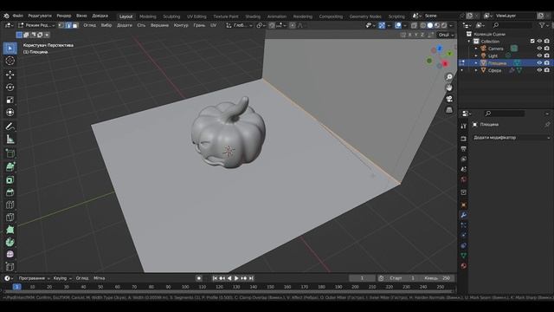Click the Blender logo menu icon
Image resolution: width=554 pixels, height=312 pixels.
coord(6,16)
